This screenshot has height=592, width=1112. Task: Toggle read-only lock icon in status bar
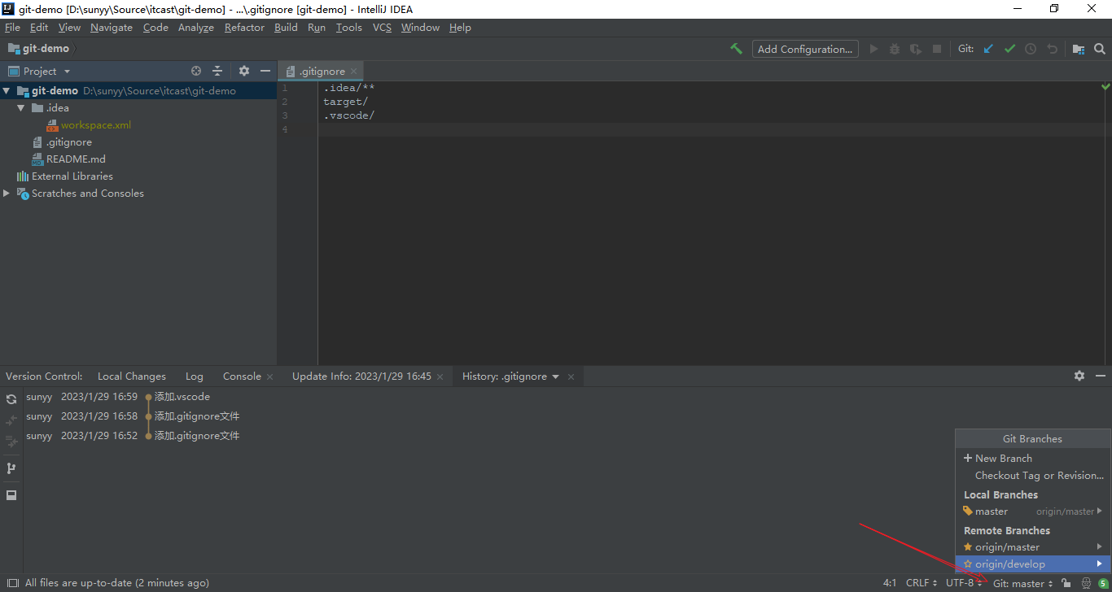(1066, 583)
